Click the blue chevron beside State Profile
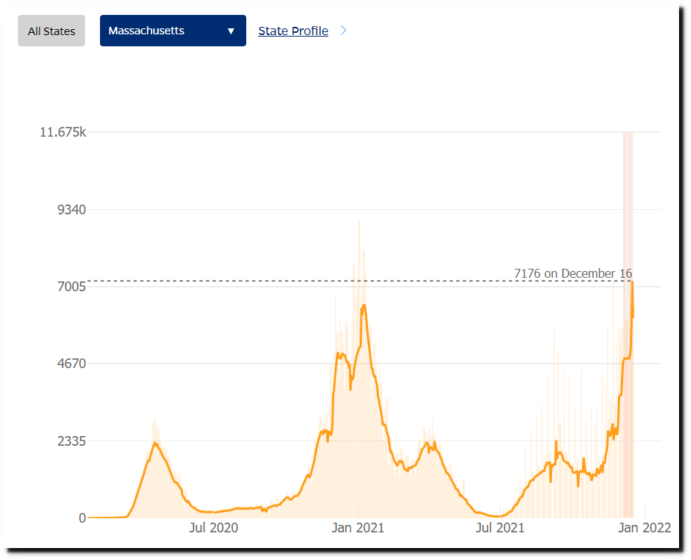691x560 pixels. [x=344, y=31]
